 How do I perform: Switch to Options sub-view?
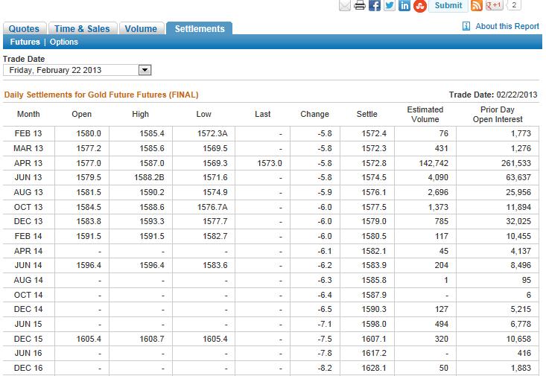coord(64,42)
